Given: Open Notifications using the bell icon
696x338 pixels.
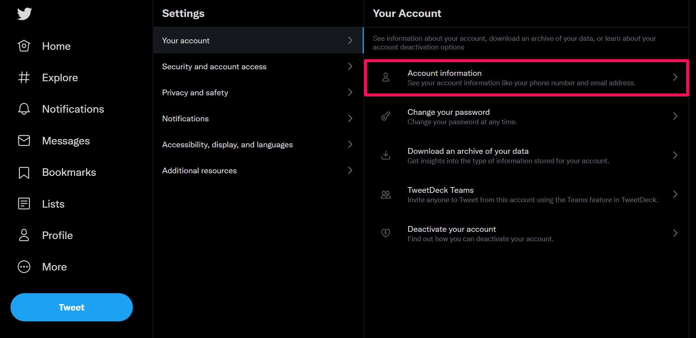Looking at the screenshot, I should (x=24, y=109).
